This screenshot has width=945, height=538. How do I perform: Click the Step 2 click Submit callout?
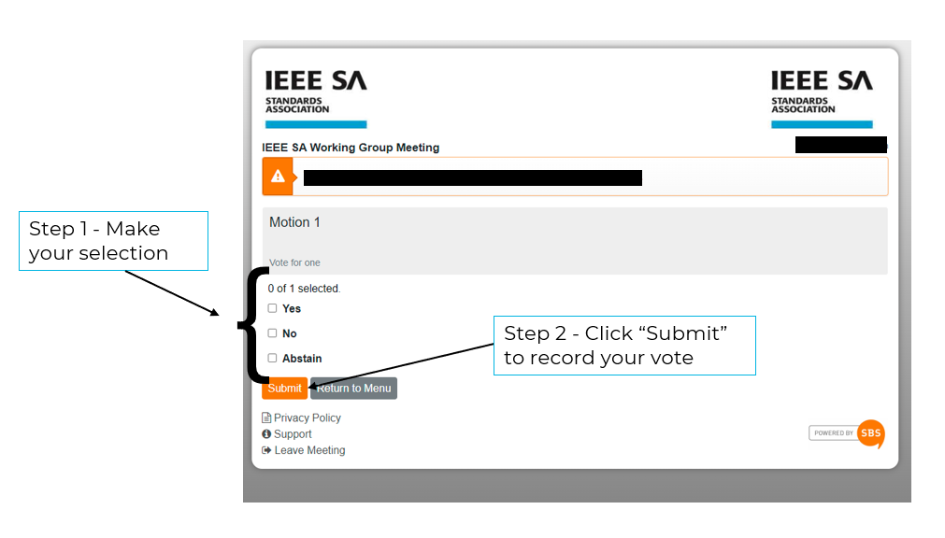point(624,346)
